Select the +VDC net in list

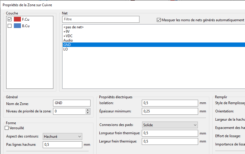click(68, 36)
